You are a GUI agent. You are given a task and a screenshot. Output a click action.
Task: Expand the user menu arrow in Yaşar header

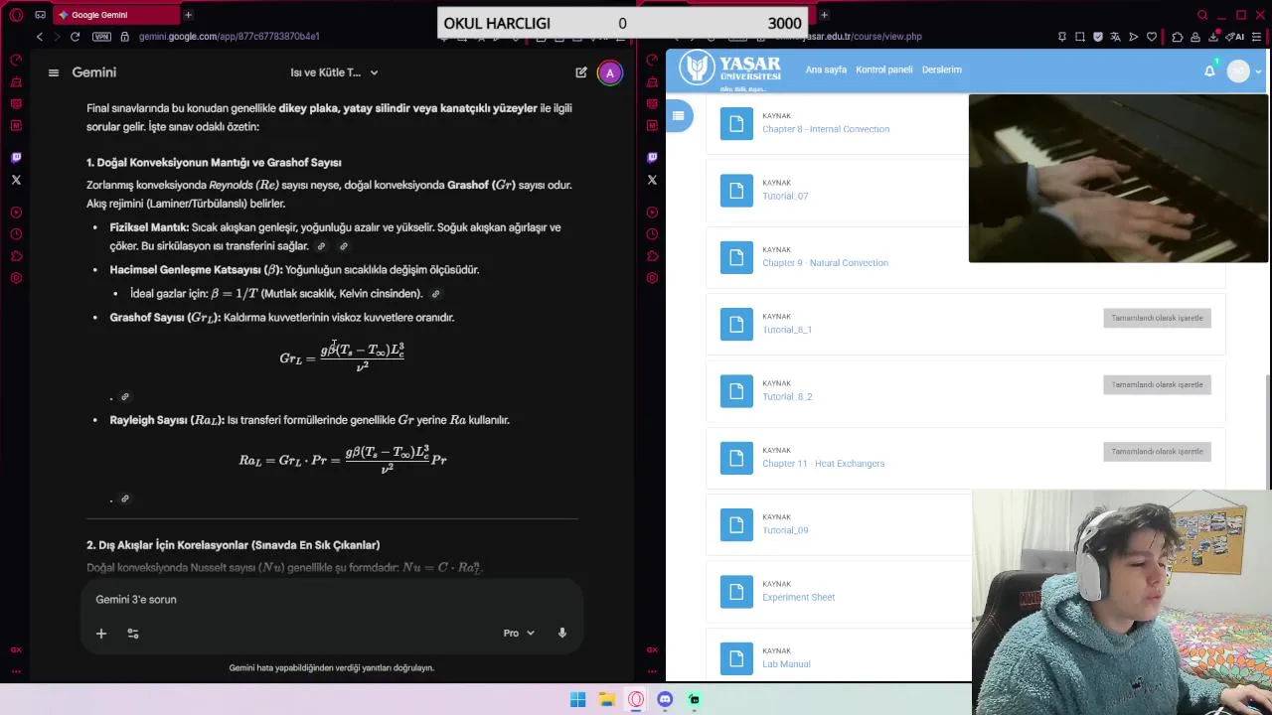point(1259,71)
